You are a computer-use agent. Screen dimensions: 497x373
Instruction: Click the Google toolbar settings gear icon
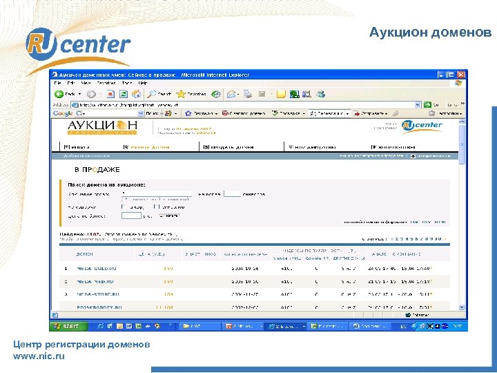[431, 113]
